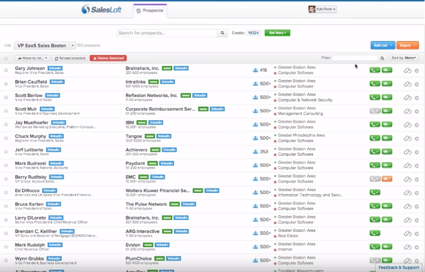Open Feedback & Support

(399, 268)
